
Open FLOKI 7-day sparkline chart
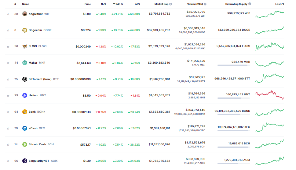pyautogui.click(x=269, y=46)
